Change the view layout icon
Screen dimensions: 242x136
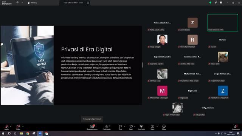pyautogui.click(x=221, y=3)
